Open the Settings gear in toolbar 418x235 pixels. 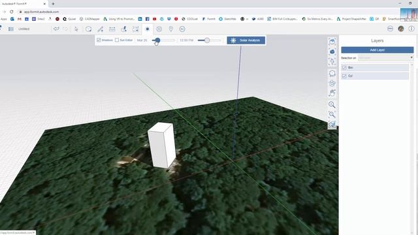pyautogui.click(x=159, y=29)
